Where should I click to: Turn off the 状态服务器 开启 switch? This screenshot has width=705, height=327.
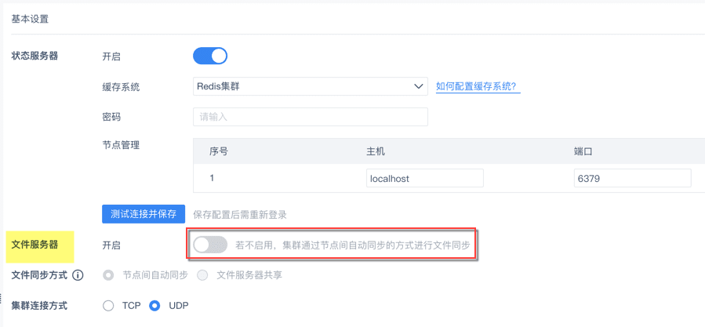click(x=209, y=56)
